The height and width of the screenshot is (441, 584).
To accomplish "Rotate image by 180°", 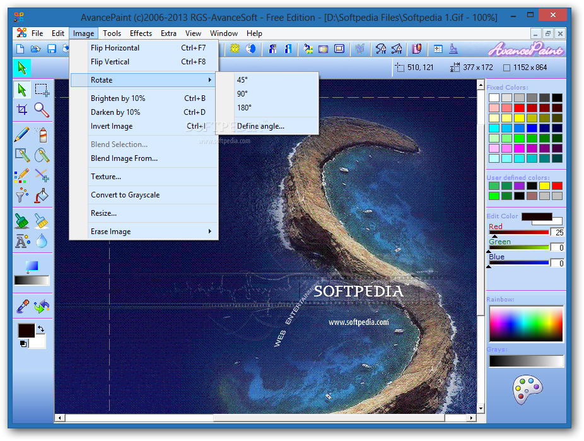I will pyautogui.click(x=267, y=108).
